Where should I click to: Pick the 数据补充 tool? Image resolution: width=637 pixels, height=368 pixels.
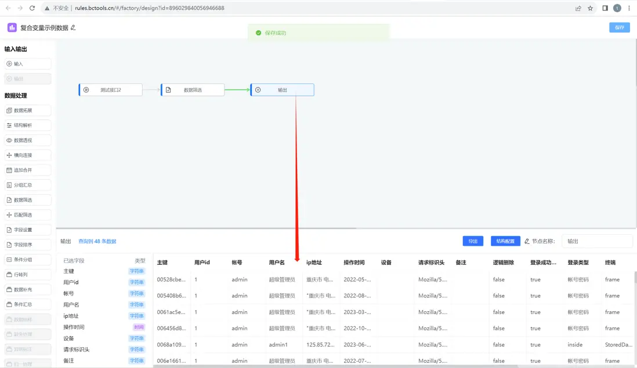click(28, 290)
